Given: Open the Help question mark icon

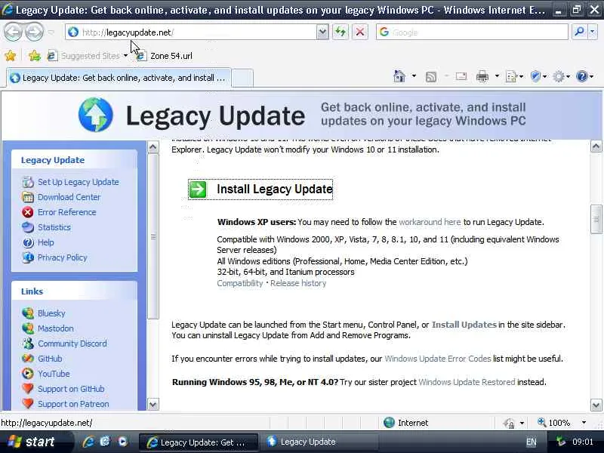Looking at the screenshot, I should (x=581, y=76).
